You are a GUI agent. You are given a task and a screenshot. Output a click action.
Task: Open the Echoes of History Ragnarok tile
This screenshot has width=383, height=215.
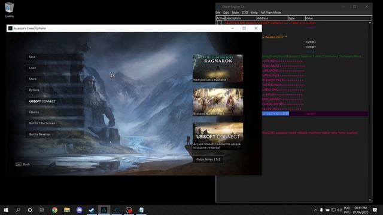point(218,68)
